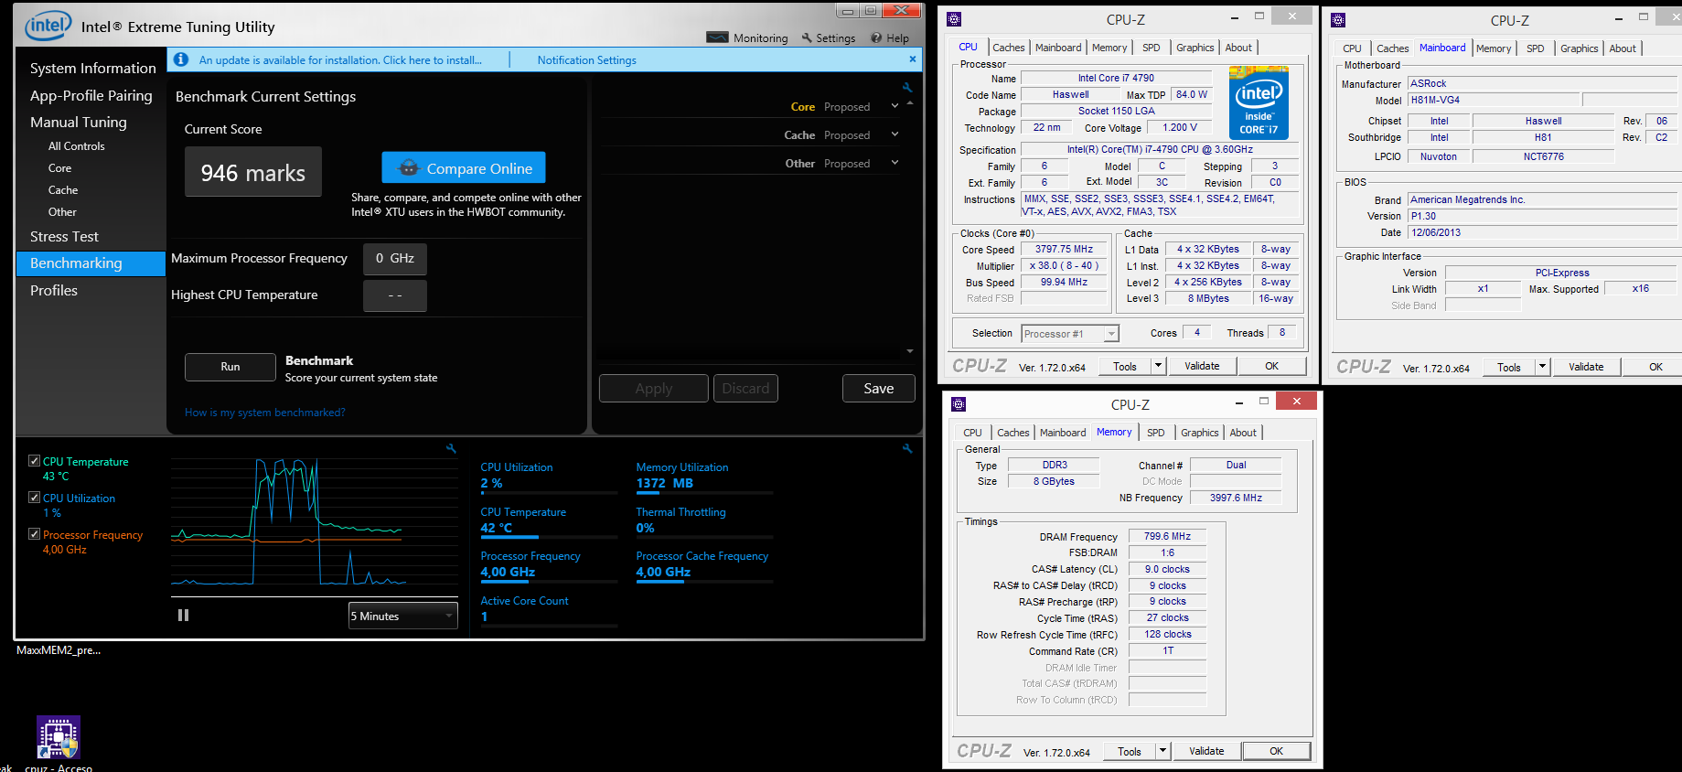
Task: Open XTU Settings wrench
Action: point(807,38)
